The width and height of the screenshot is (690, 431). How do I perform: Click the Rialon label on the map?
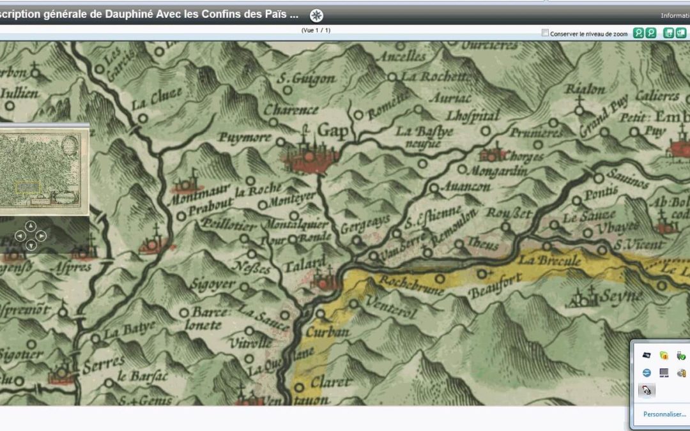[x=585, y=89]
